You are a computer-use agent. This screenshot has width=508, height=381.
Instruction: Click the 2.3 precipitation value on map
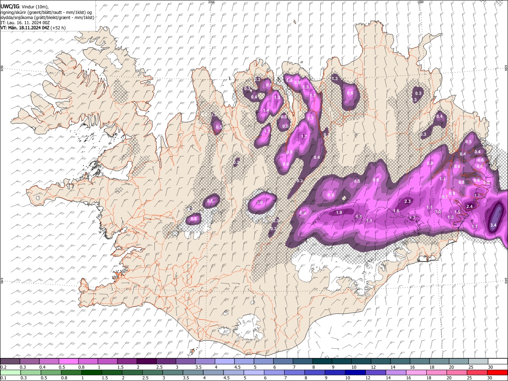[x=407, y=202]
